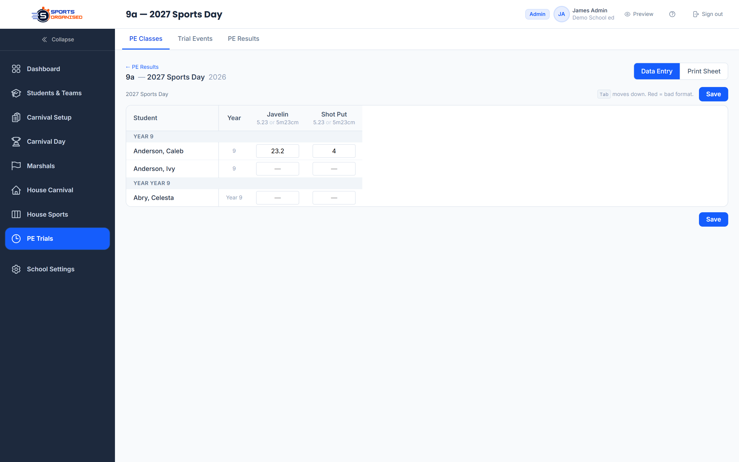
Task: Click the top Save button
Action: 713,94
